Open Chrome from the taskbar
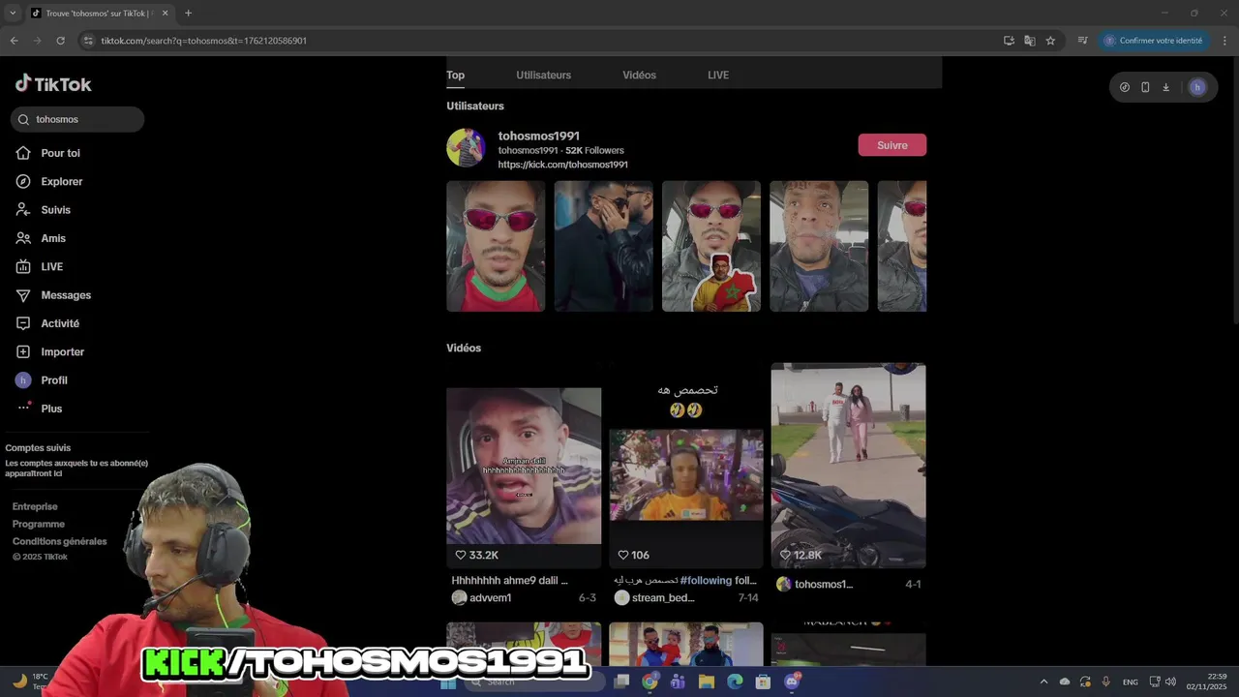 point(650,682)
